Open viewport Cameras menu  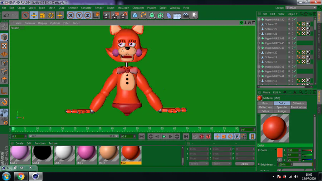(x=30, y=23)
